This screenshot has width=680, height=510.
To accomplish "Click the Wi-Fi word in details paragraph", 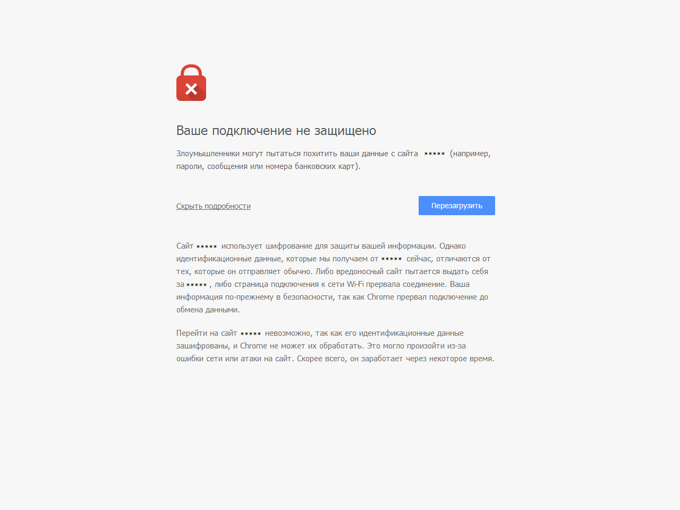I will tap(355, 284).
